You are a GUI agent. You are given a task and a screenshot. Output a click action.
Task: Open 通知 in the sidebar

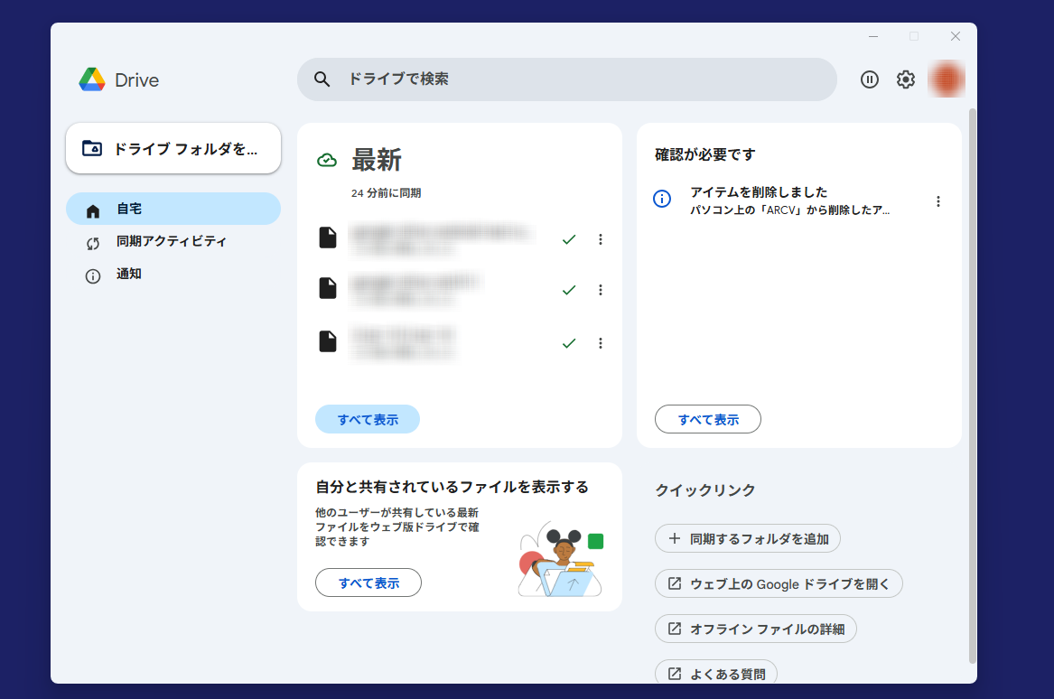coord(129,275)
